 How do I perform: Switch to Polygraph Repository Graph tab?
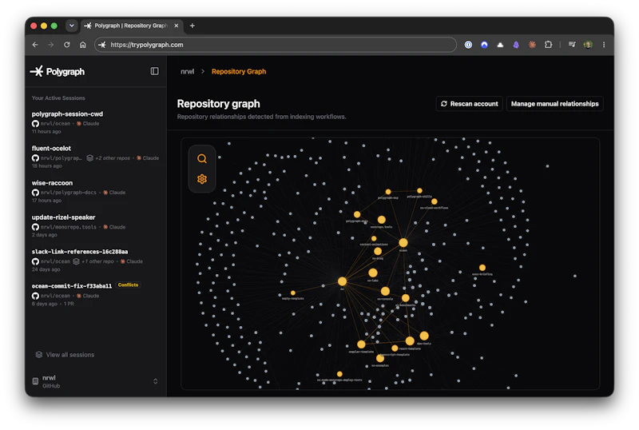[x=131, y=26]
